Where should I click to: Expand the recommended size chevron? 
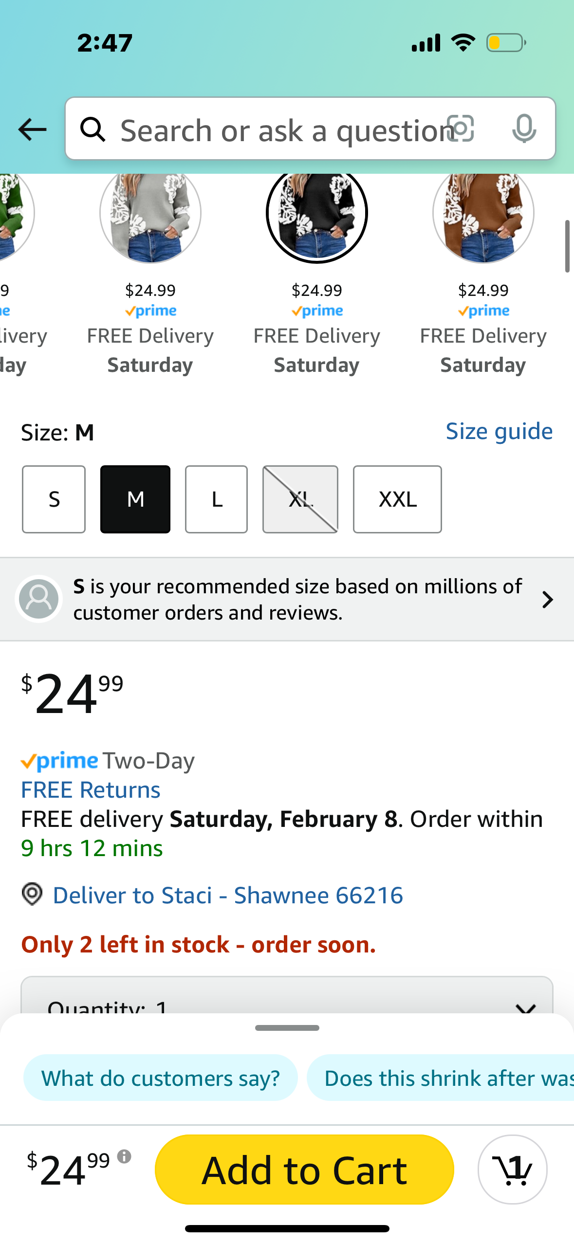(547, 600)
